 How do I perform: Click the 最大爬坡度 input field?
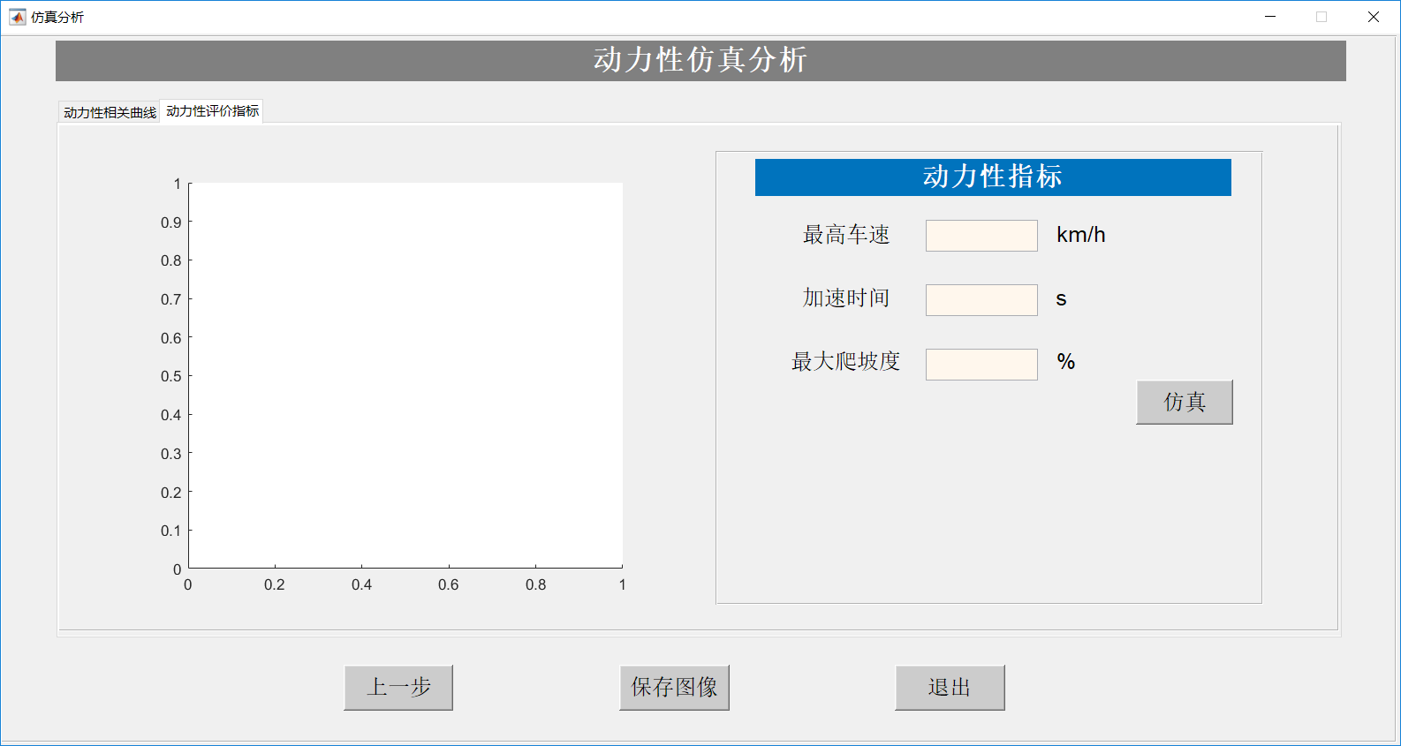point(981,365)
